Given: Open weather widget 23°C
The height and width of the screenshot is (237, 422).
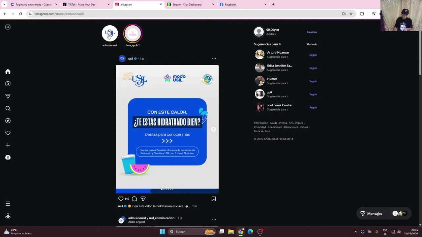Looking at the screenshot, I should click(18, 232).
